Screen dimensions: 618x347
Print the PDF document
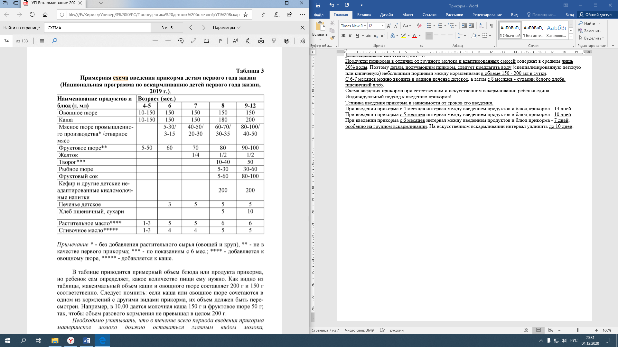pyautogui.click(x=261, y=41)
